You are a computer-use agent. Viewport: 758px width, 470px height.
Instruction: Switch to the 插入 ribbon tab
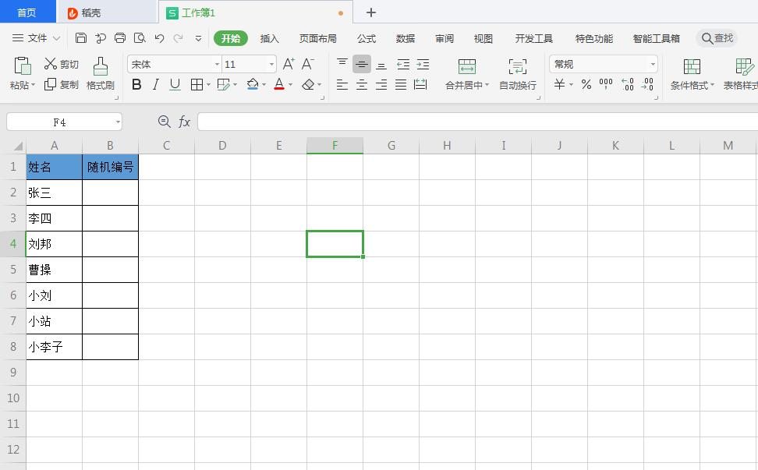tap(271, 38)
